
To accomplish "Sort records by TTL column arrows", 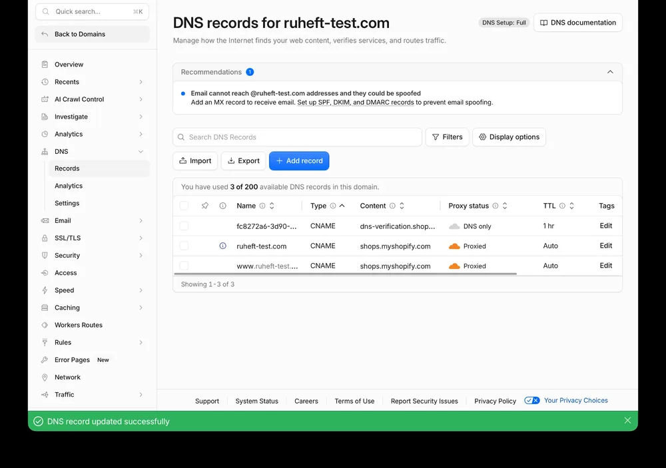I will click(x=571, y=206).
